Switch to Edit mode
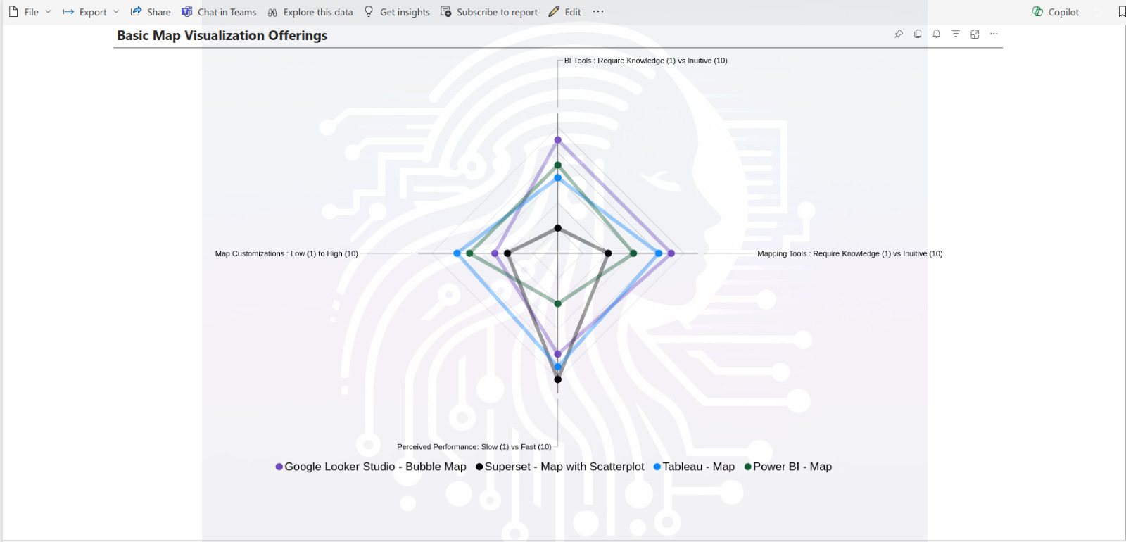 (565, 12)
